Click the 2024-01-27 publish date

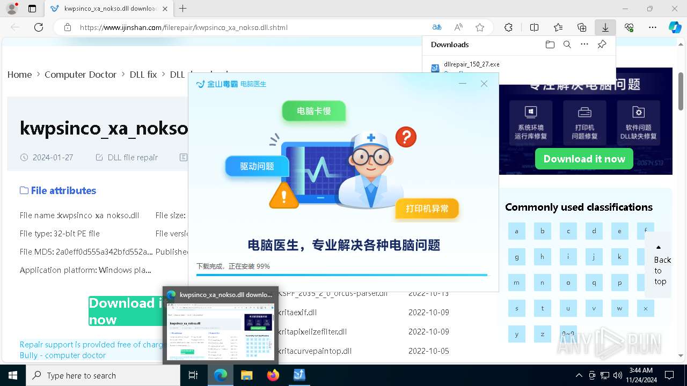tap(53, 157)
